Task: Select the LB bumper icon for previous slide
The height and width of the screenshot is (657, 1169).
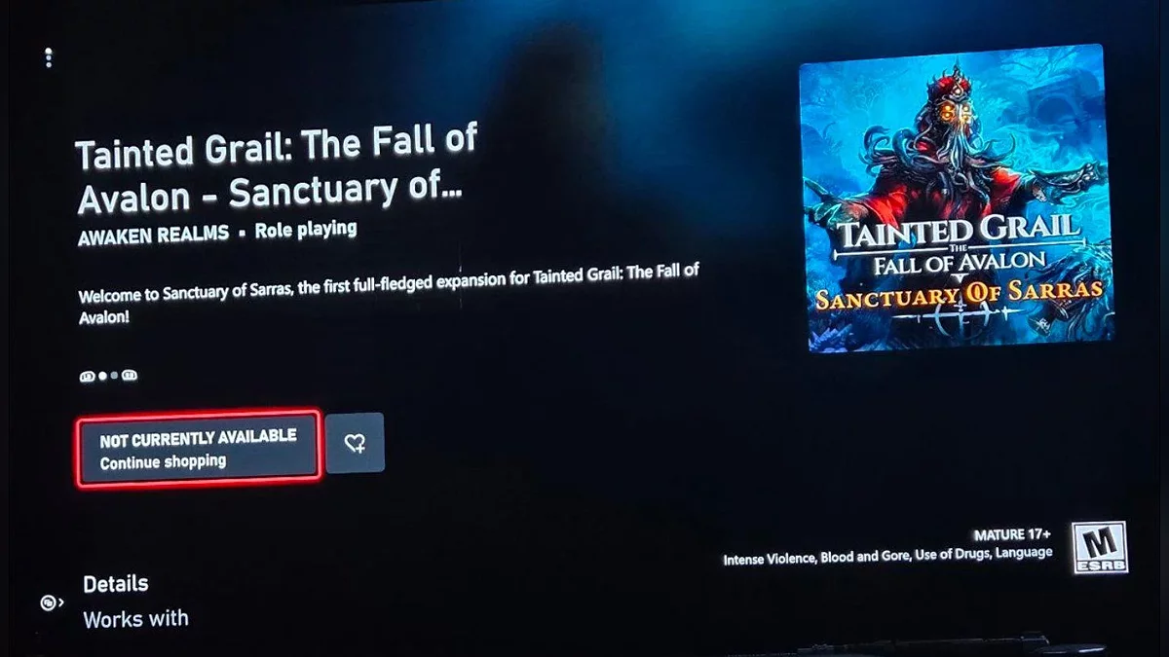Action: [x=87, y=376]
